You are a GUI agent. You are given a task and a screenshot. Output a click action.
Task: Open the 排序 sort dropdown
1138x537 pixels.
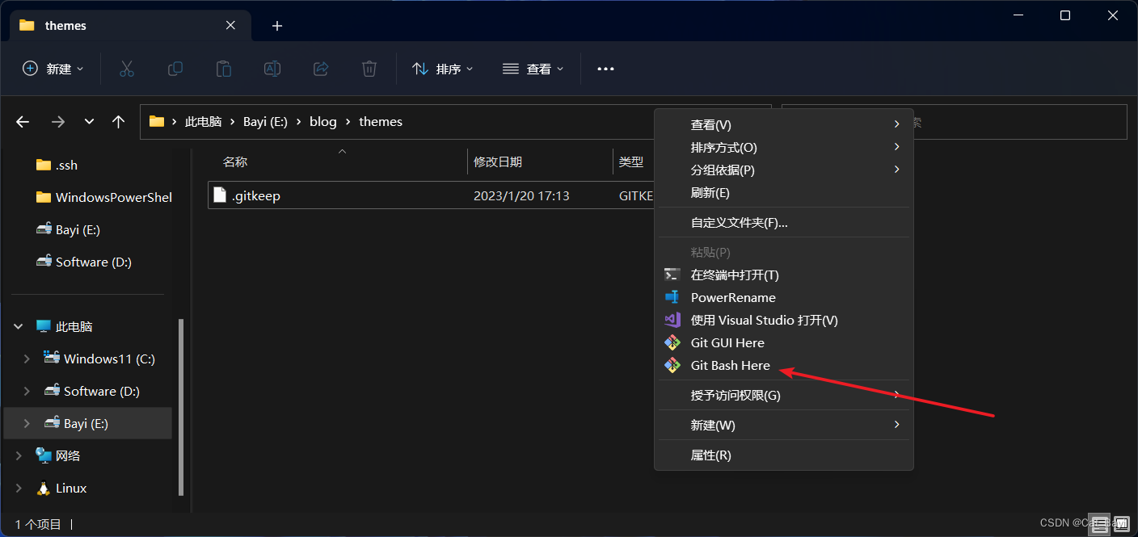point(442,69)
